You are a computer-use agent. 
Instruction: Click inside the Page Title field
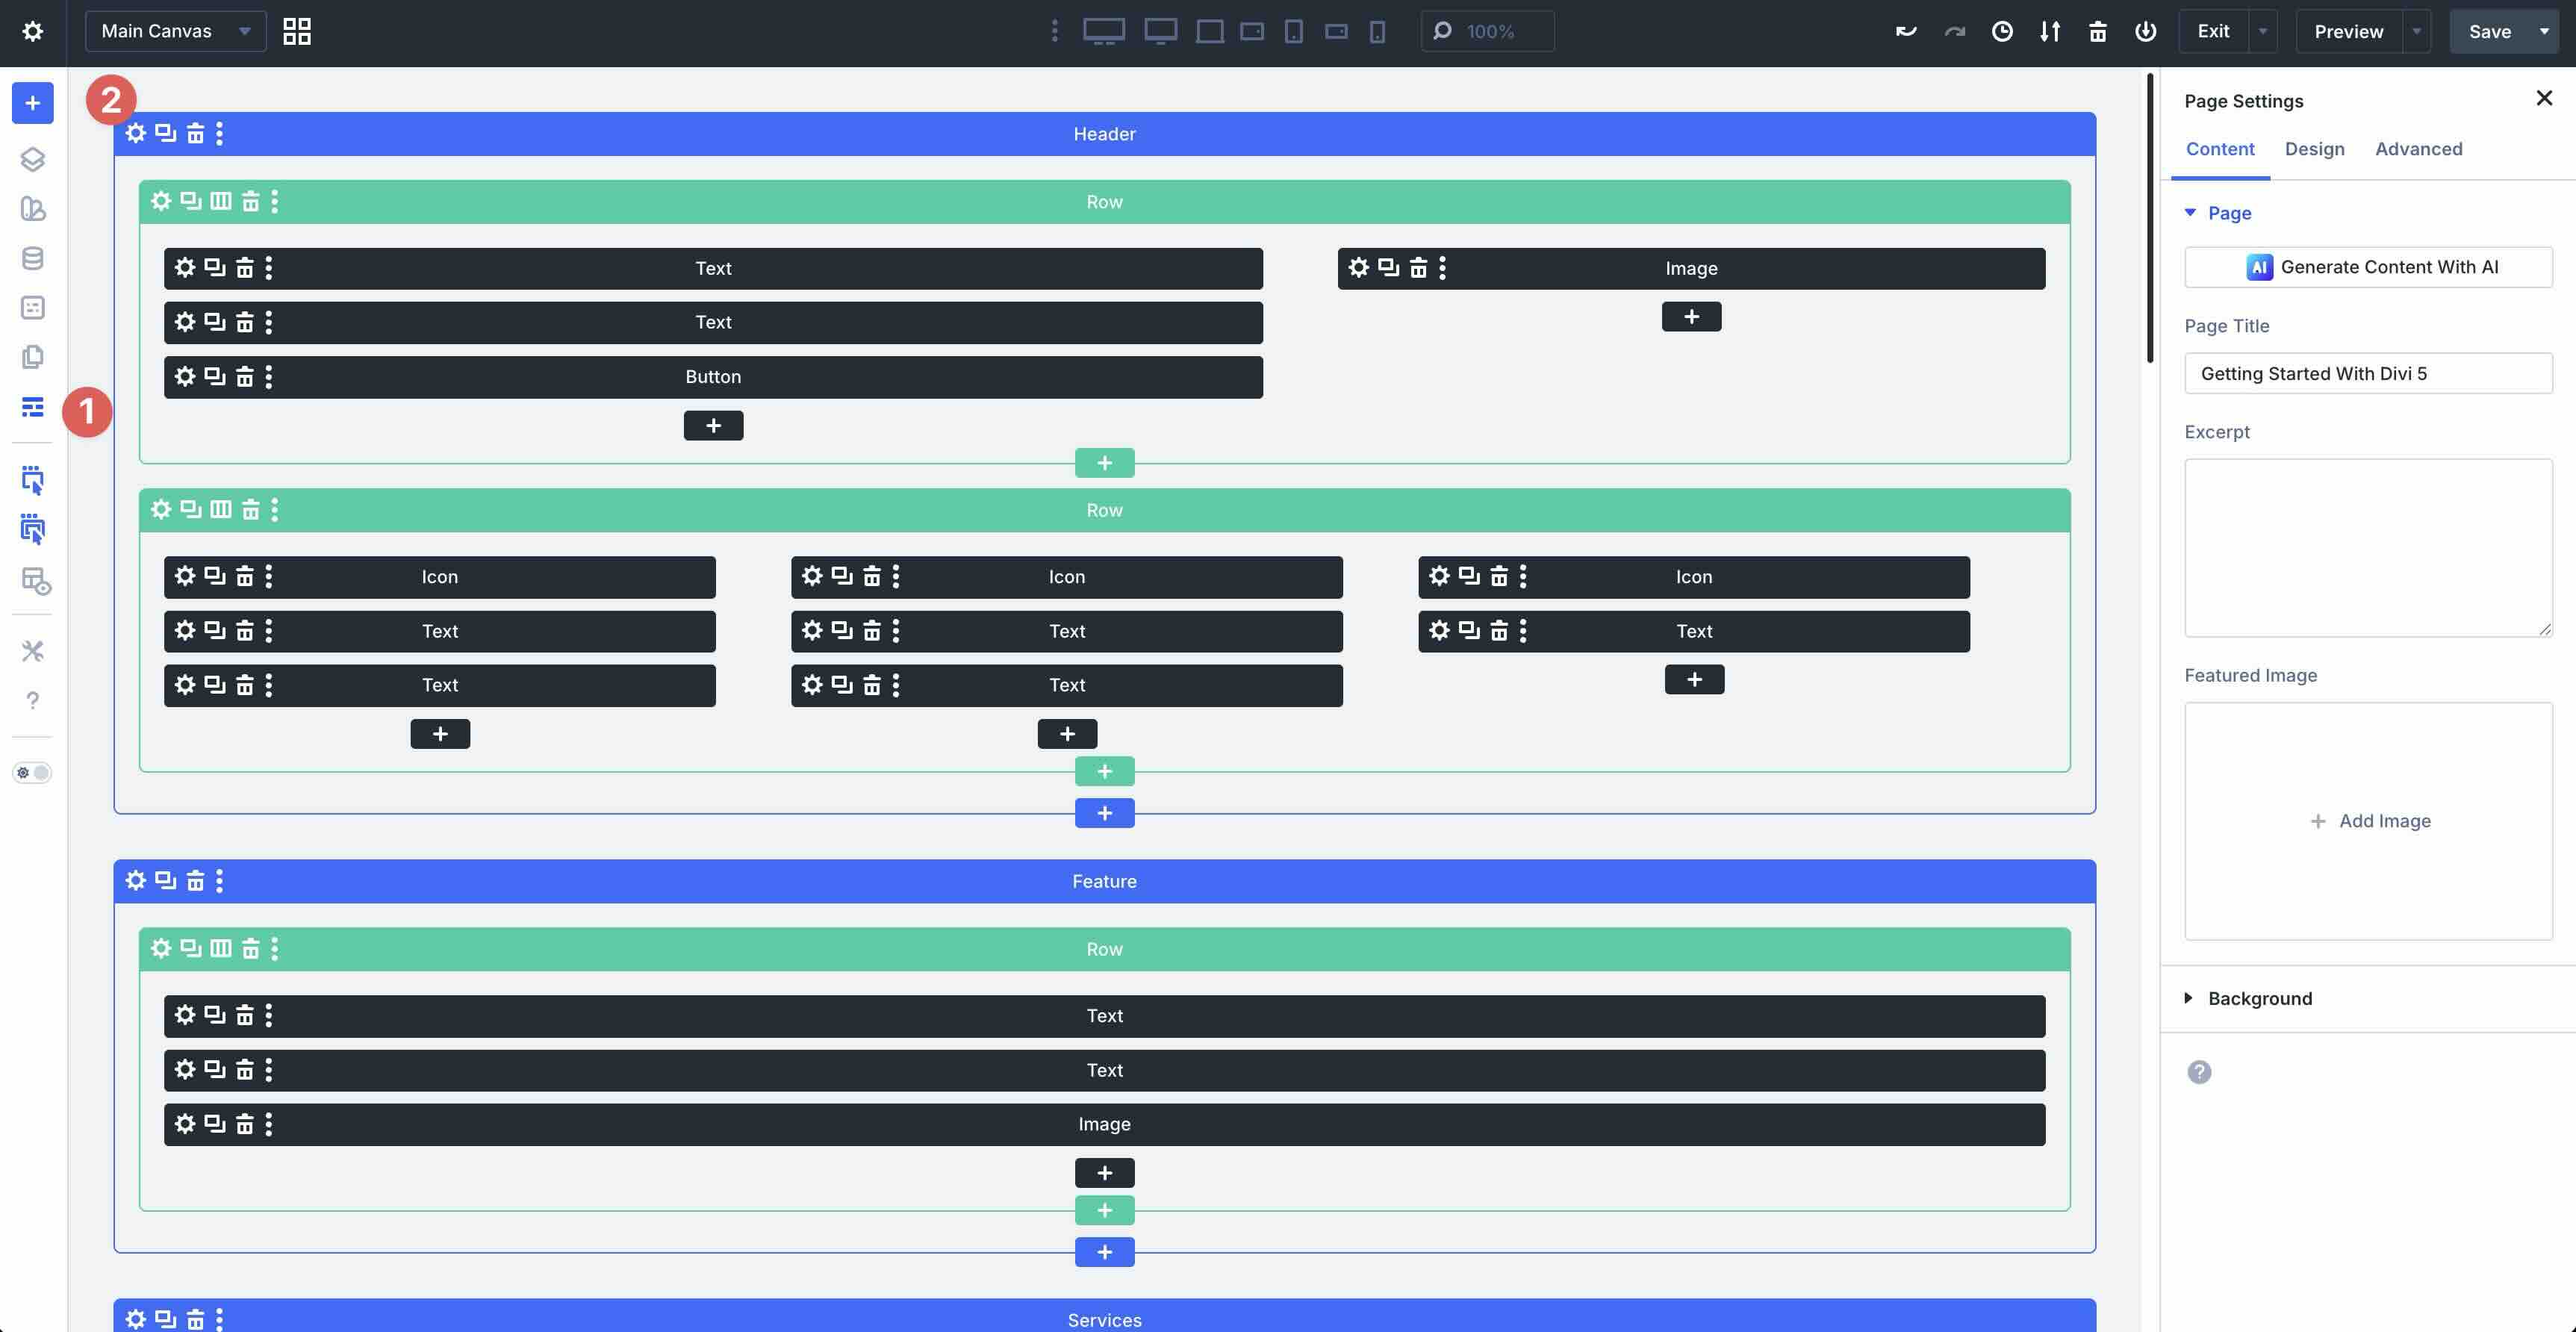coord(2368,373)
